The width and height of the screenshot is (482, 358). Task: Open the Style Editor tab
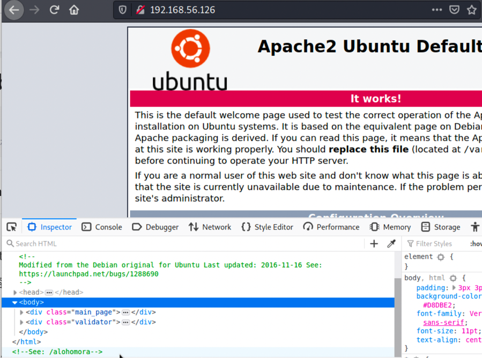267,227
